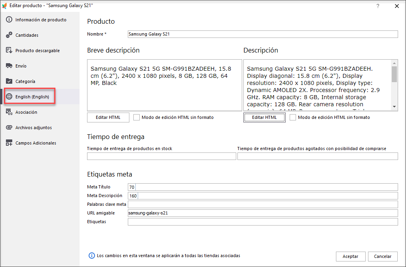Click the Envío truck icon
The image size is (406, 267).
(x=9, y=66)
